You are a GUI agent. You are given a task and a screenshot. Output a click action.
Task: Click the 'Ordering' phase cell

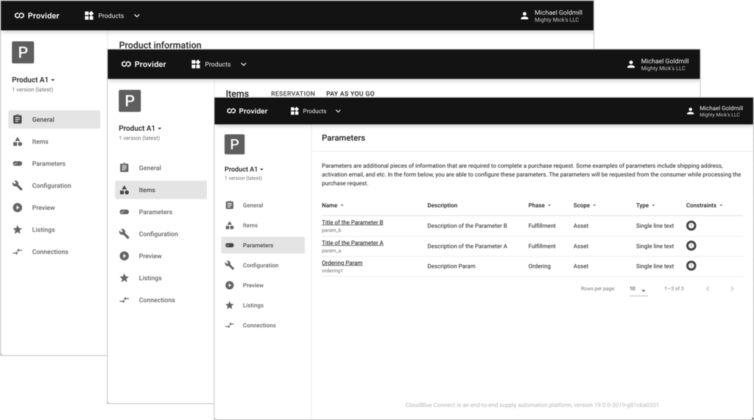coord(539,266)
